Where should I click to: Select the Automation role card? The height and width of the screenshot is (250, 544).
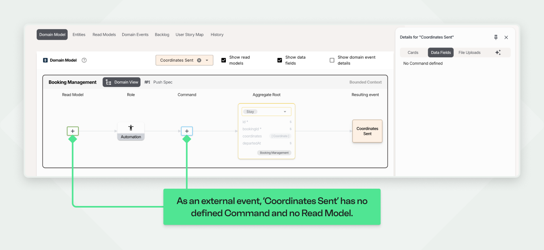pyautogui.click(x=131, y=131)
